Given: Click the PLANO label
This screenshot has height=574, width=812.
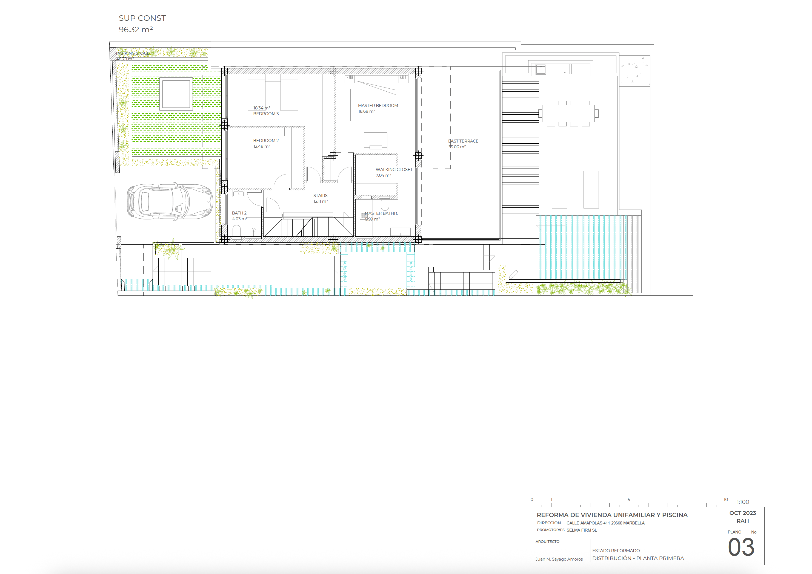Looking at the screenshot, I should [734, 532].
